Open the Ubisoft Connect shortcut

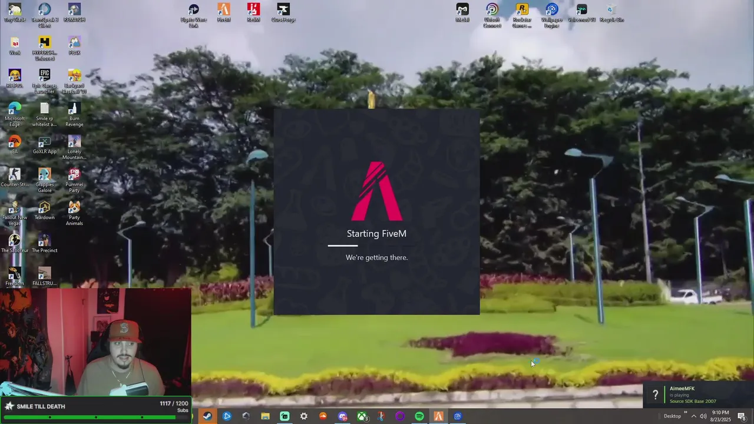[x=492, y=15]
